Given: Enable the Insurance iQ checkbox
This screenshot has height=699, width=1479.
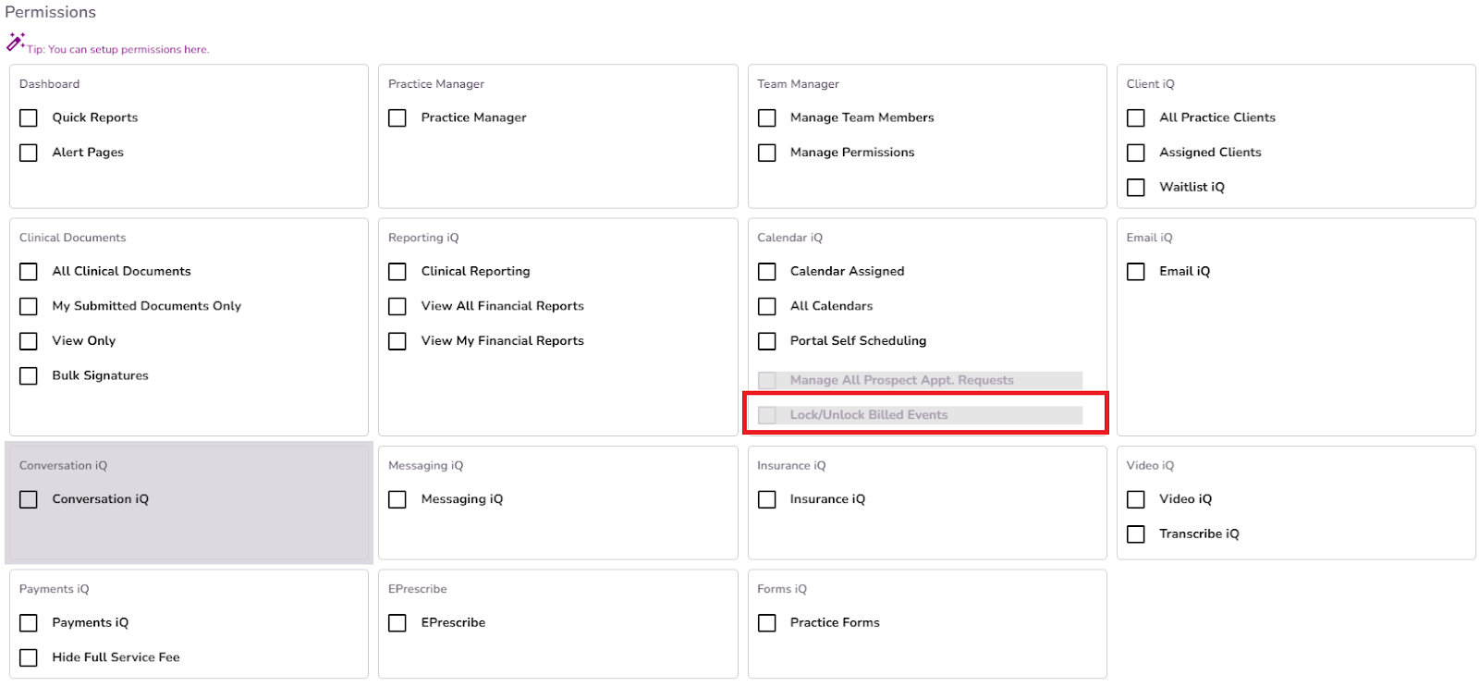Looking at the screenshot, I should (767, 499).
